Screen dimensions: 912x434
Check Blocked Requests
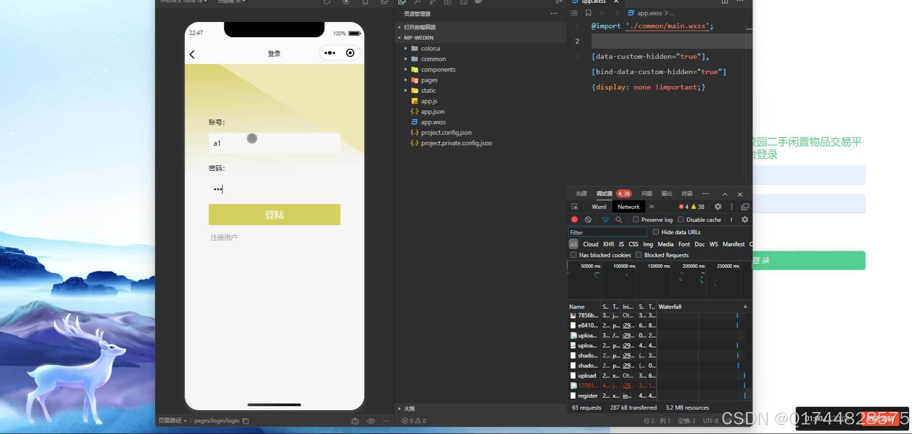click(x=638, y=255)
